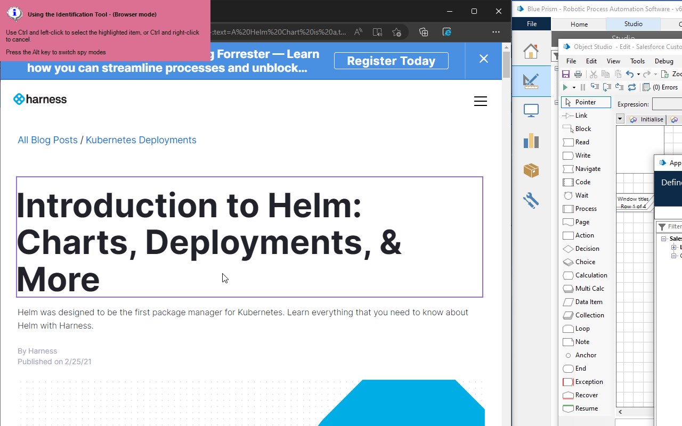This screenshot has width=682, height=426.
Task: Select the Anchor stage tool
Action: pos(580,355)
